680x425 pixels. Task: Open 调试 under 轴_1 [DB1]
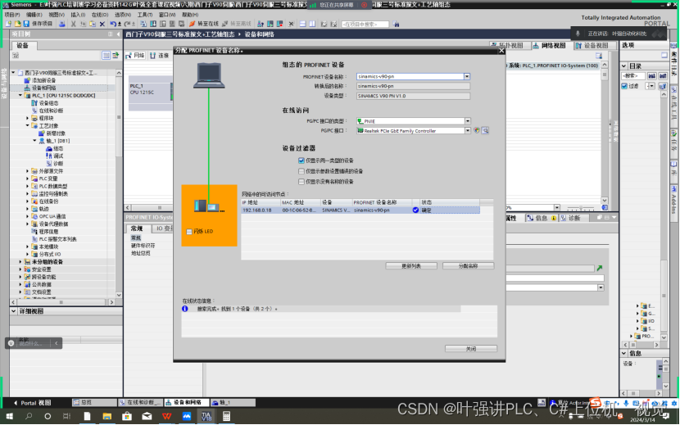point(55,156)
